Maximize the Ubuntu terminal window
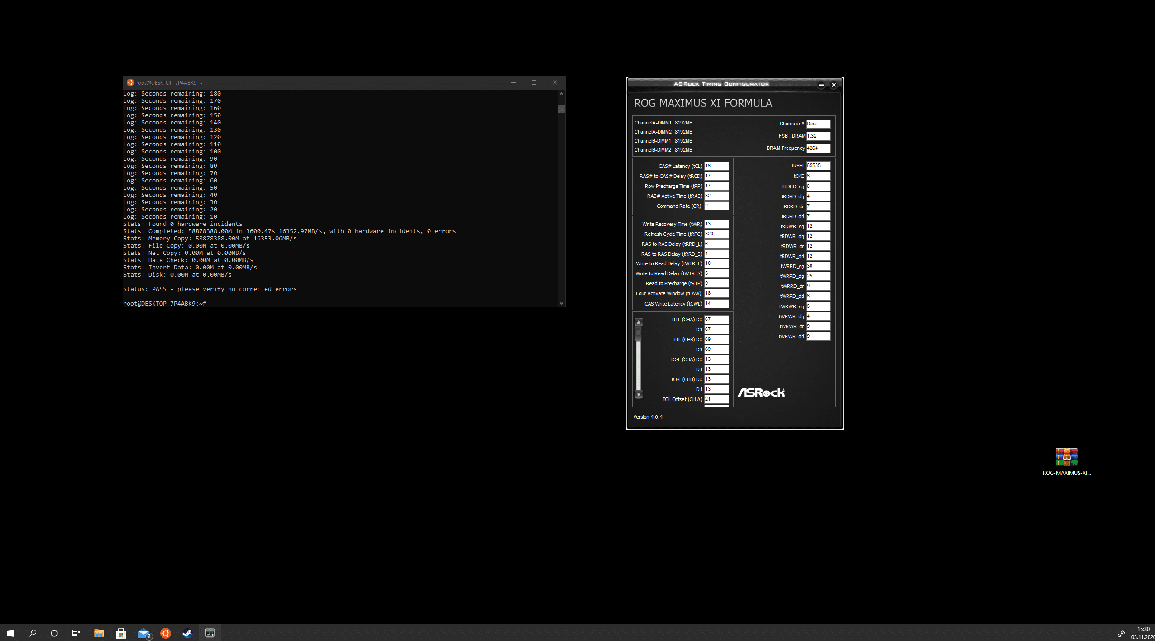The width and height of the screenshot is (1155, 641). pos(534,82)
